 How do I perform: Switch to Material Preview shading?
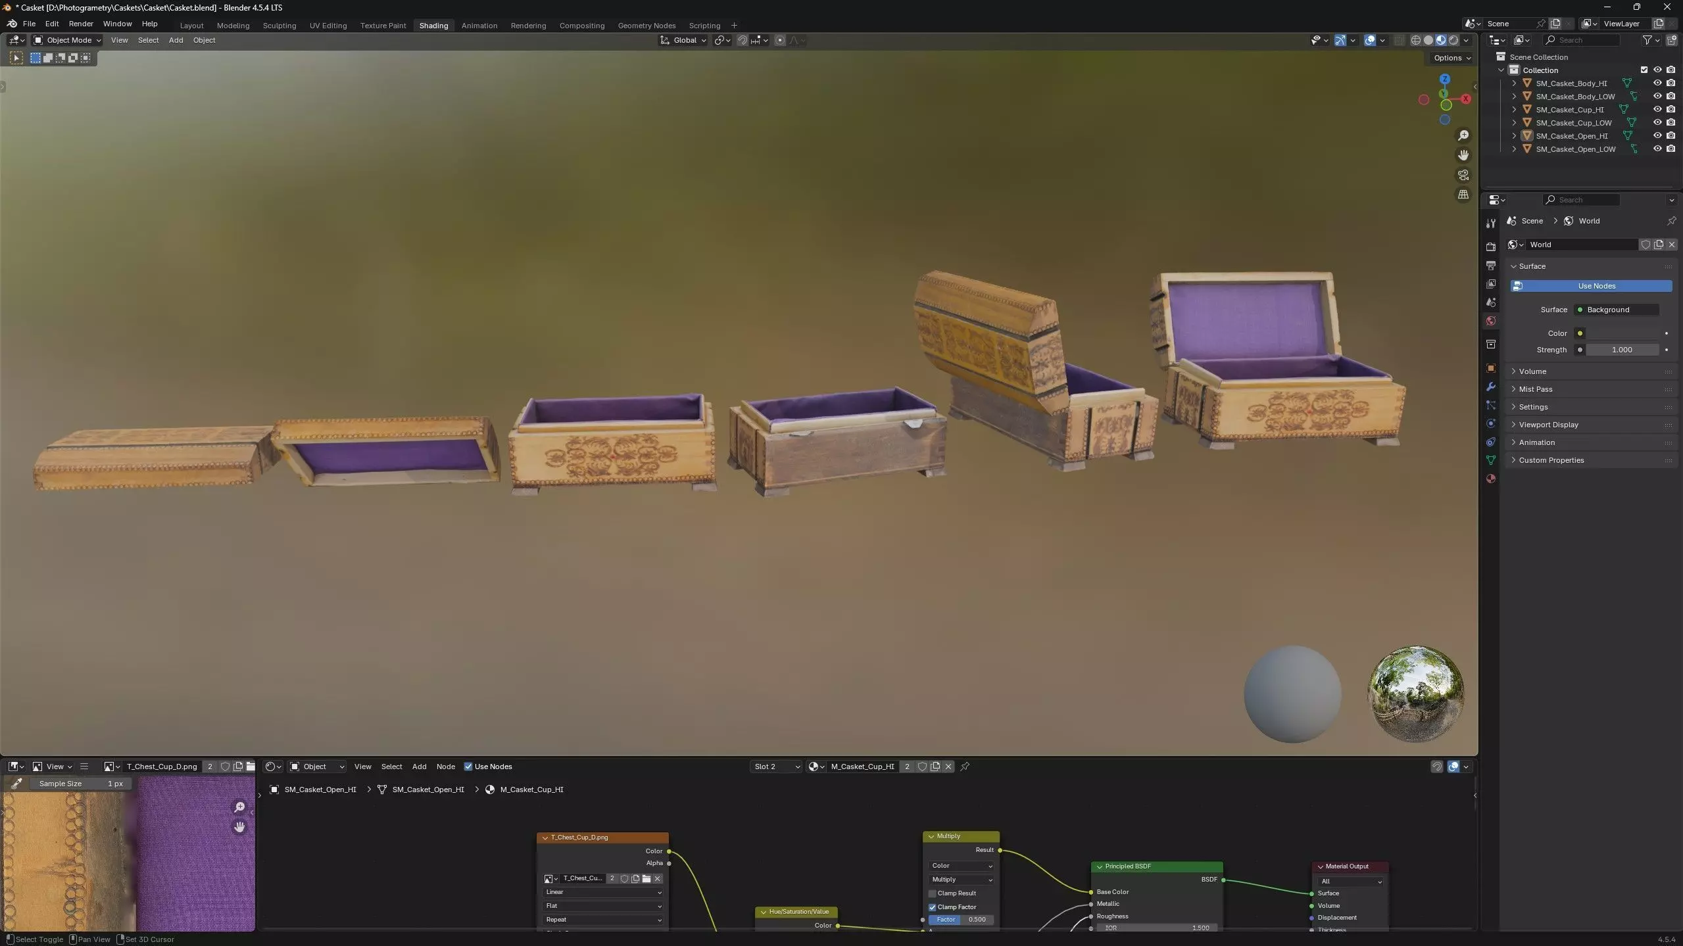tap(1441, 40)
